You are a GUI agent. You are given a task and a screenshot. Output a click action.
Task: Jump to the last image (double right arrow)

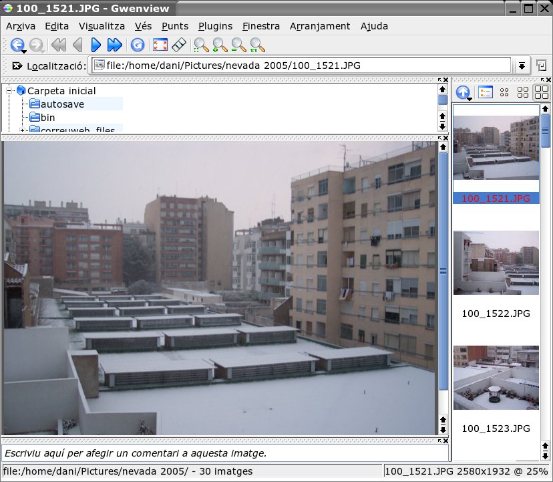[115, 45]
